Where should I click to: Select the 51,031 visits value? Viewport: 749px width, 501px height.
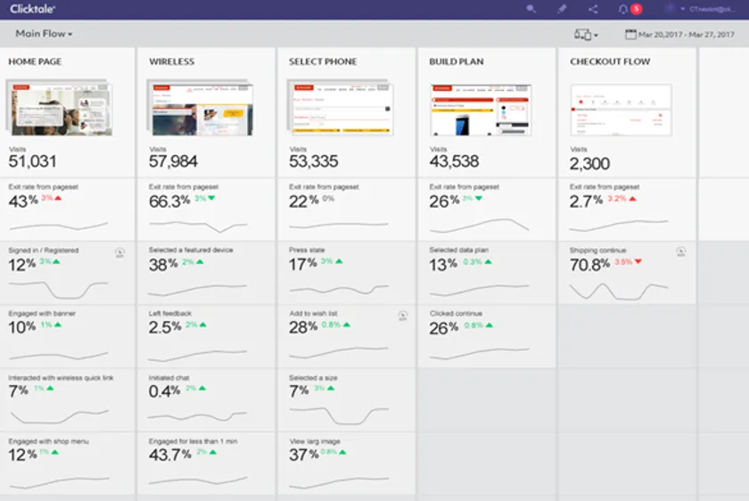pyautogui.click(x=32, y=161)
